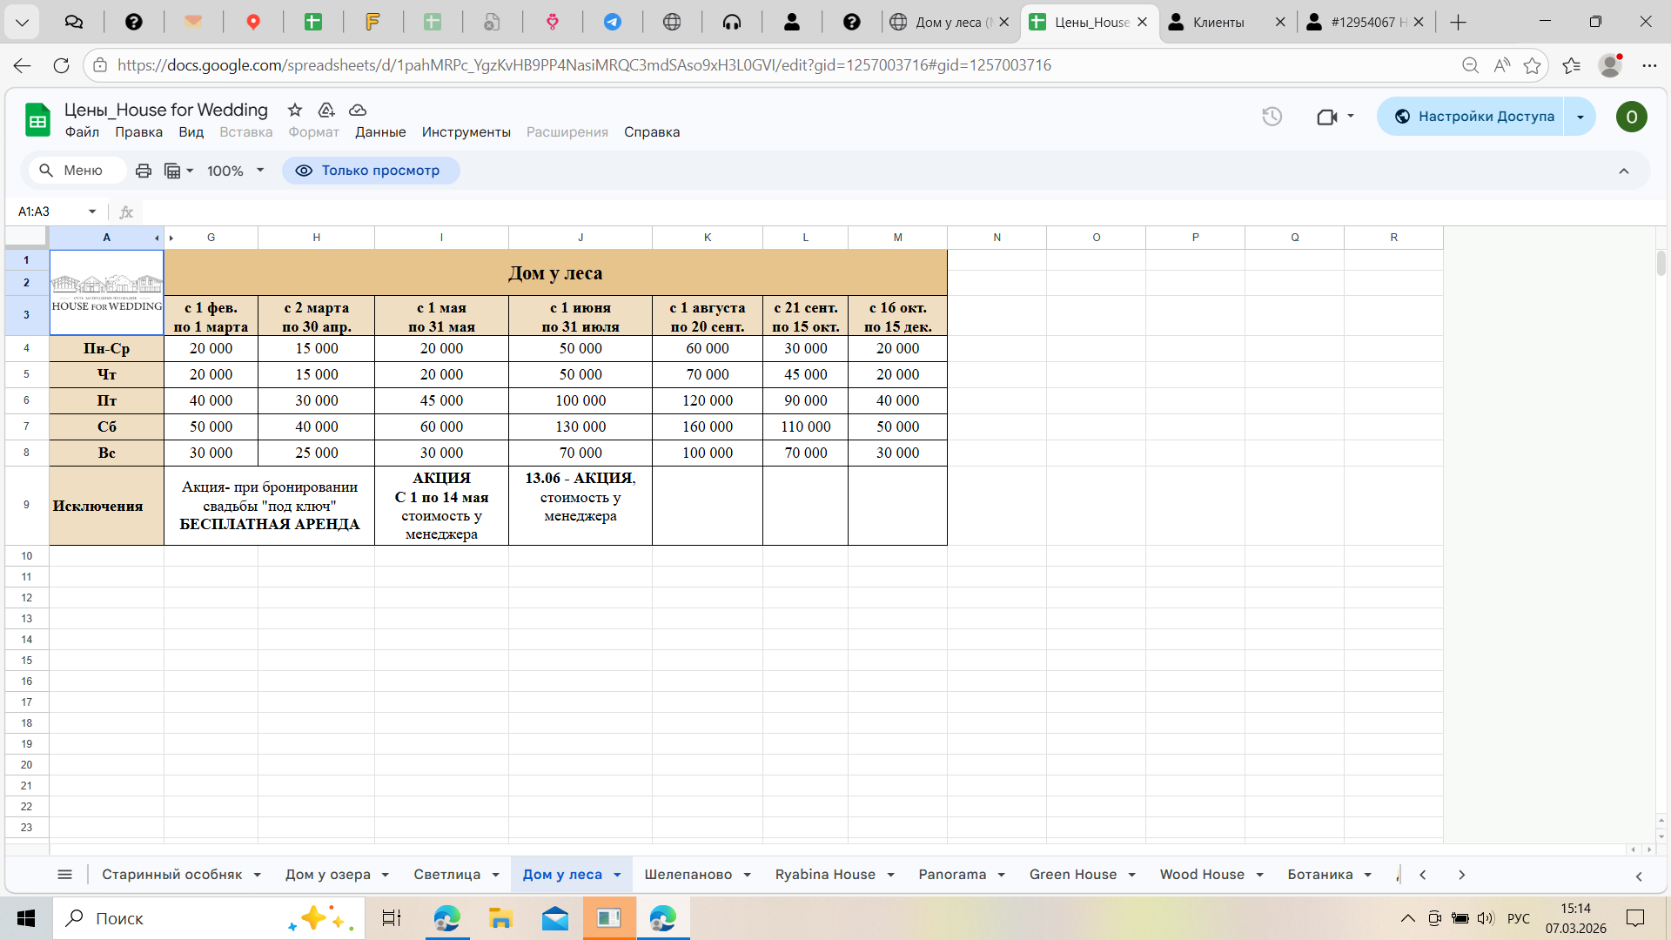Click the Только просмотр view-only button
This screenshot has width=1671, height=940.
pos(371,171)
